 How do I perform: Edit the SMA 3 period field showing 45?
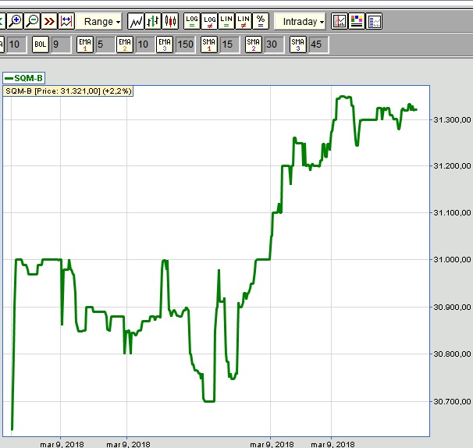(x=318, y=44)
